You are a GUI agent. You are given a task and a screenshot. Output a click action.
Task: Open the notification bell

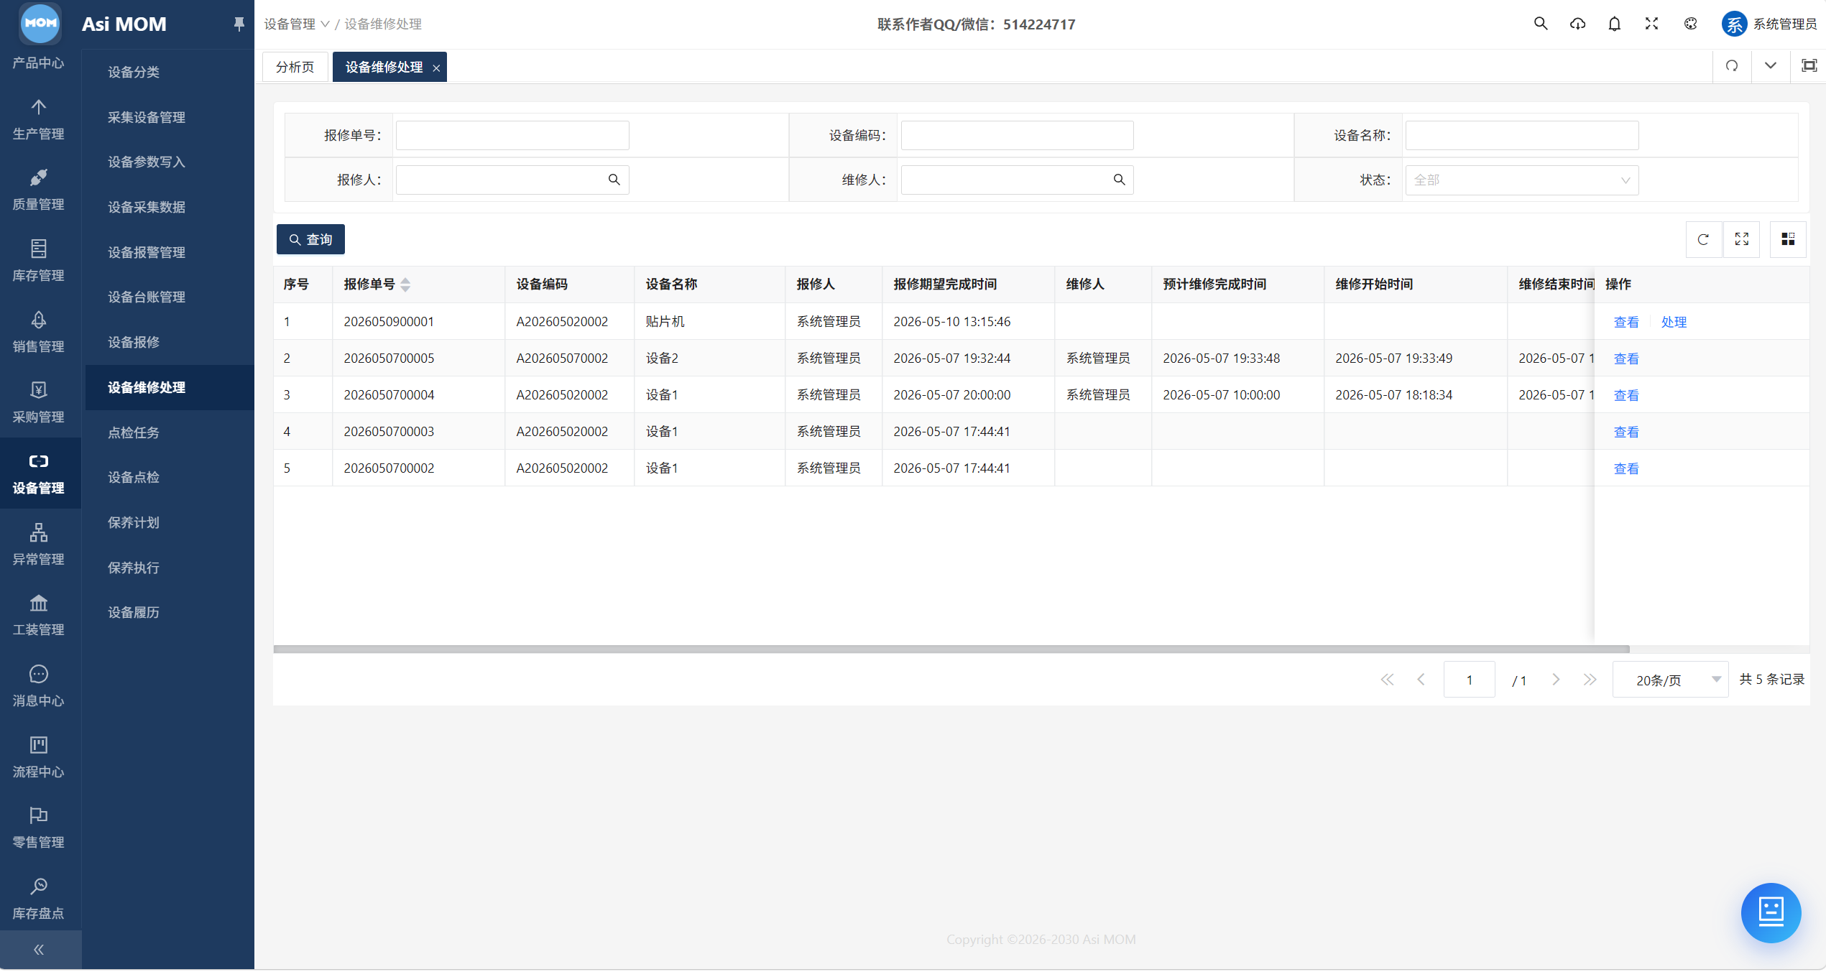pos(1614,24)
